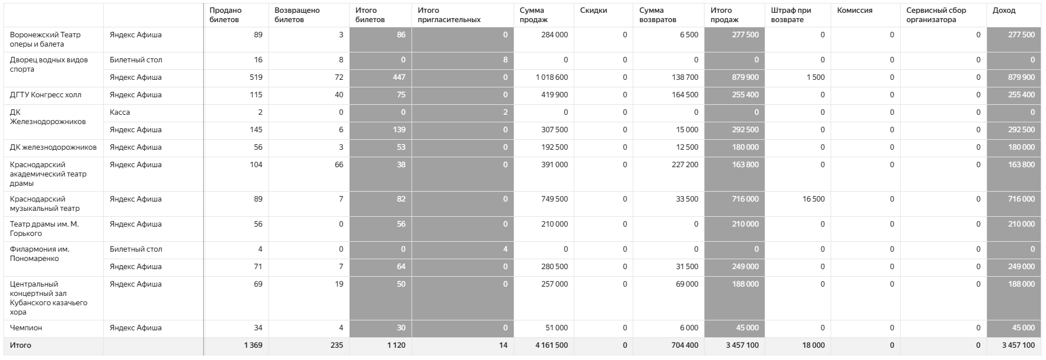This screenshot has height=360, width=1046.
Task: Click the "Итого" totals row label
Action: click(x=20, y=345)
